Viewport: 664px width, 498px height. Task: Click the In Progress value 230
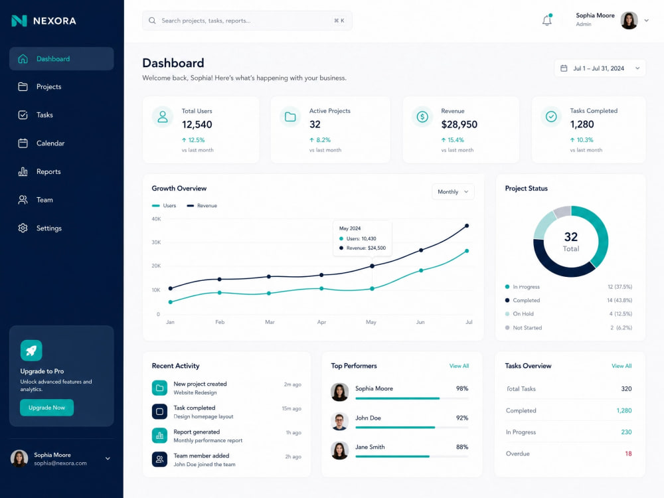coord(626,432)
